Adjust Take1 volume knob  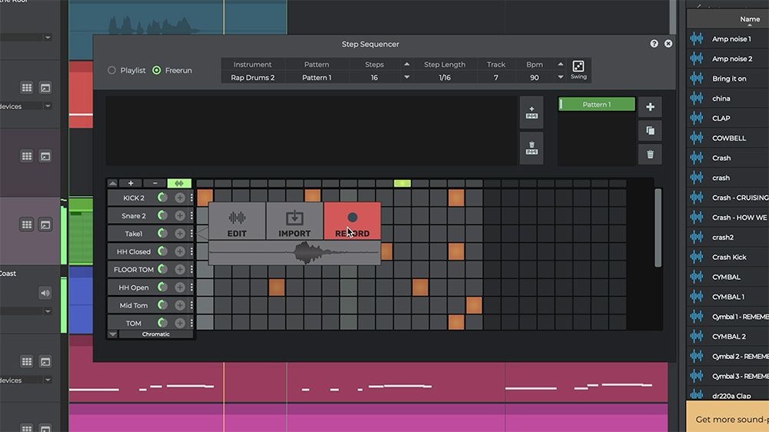click(x=162, y=234)
